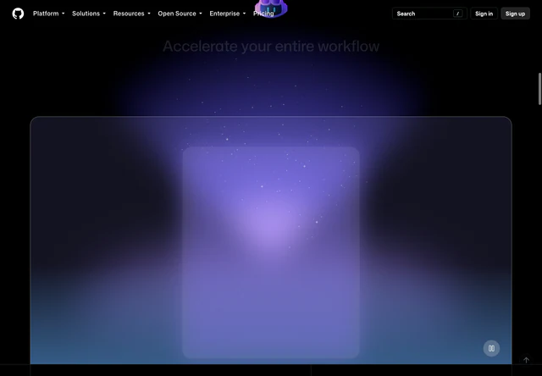This screenshot has height=376, width=542.
Task: Go to Sign in
Action: [x=484, y=14]
